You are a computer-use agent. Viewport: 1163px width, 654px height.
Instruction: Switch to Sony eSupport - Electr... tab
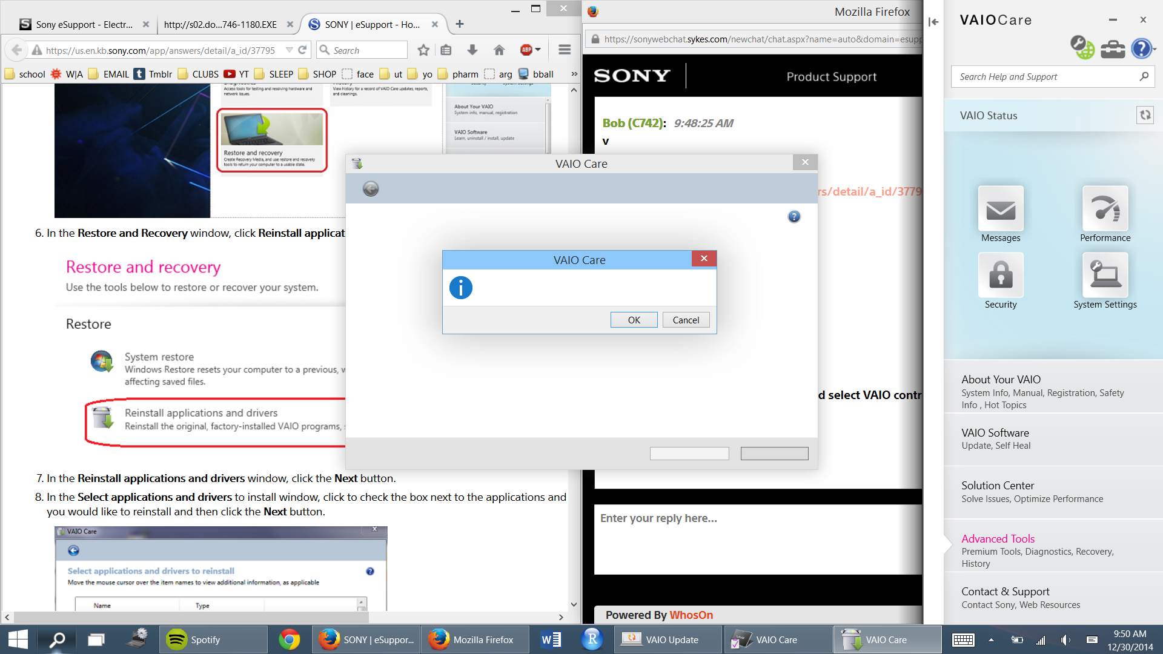click(x=84, y=24)
